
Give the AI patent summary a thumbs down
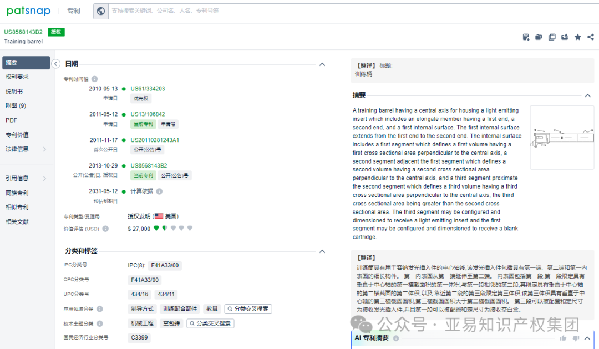(575, 338)
